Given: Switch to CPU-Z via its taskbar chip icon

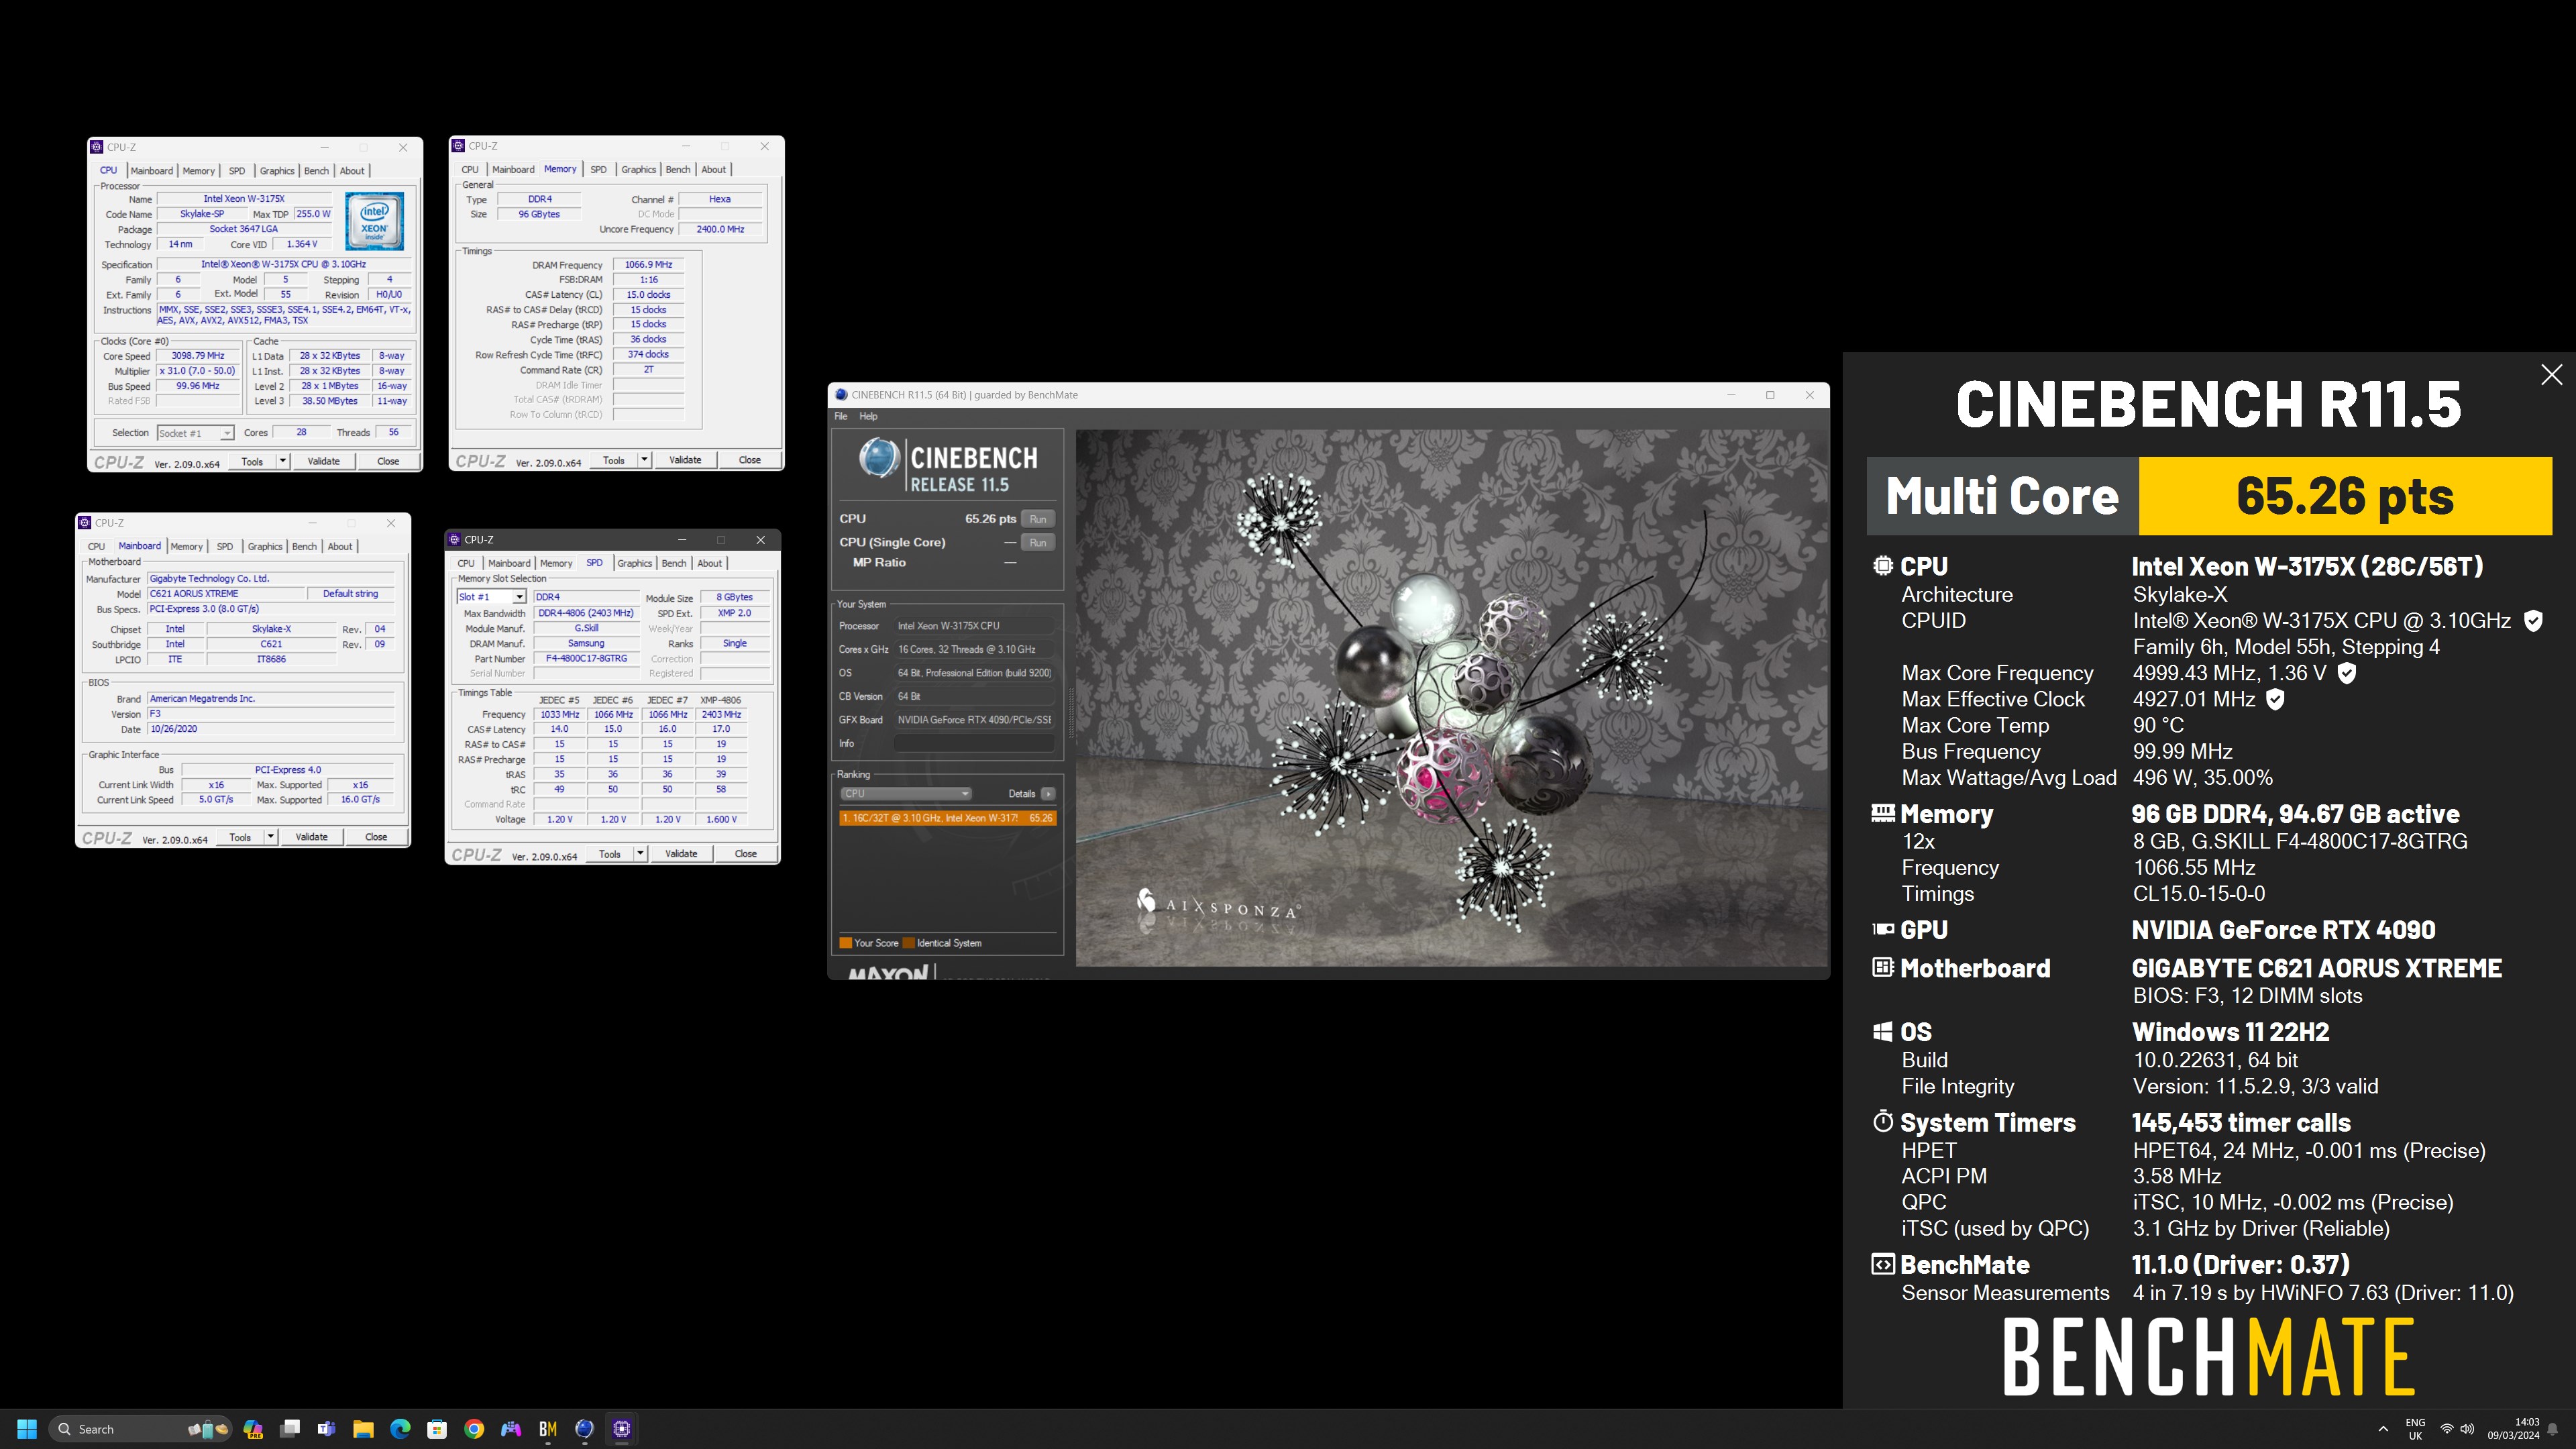Looking at the screenshot, I should click(622, 1428).
